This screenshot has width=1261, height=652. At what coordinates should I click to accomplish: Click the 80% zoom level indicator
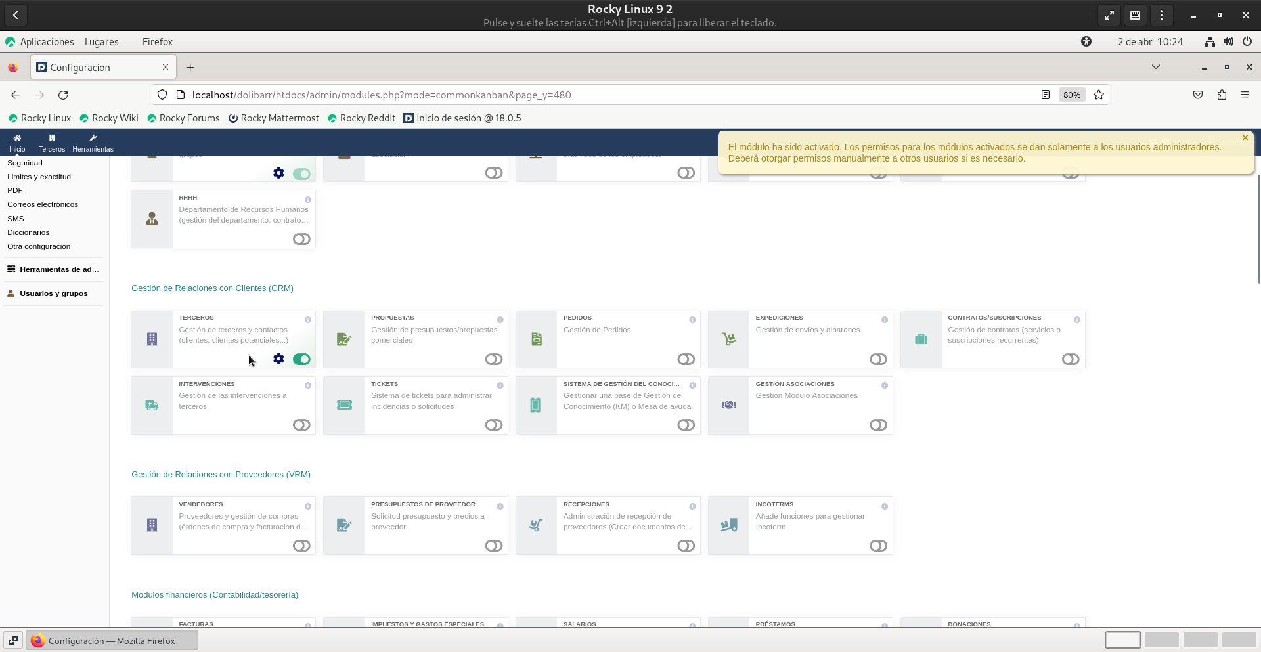(1071, 95)
